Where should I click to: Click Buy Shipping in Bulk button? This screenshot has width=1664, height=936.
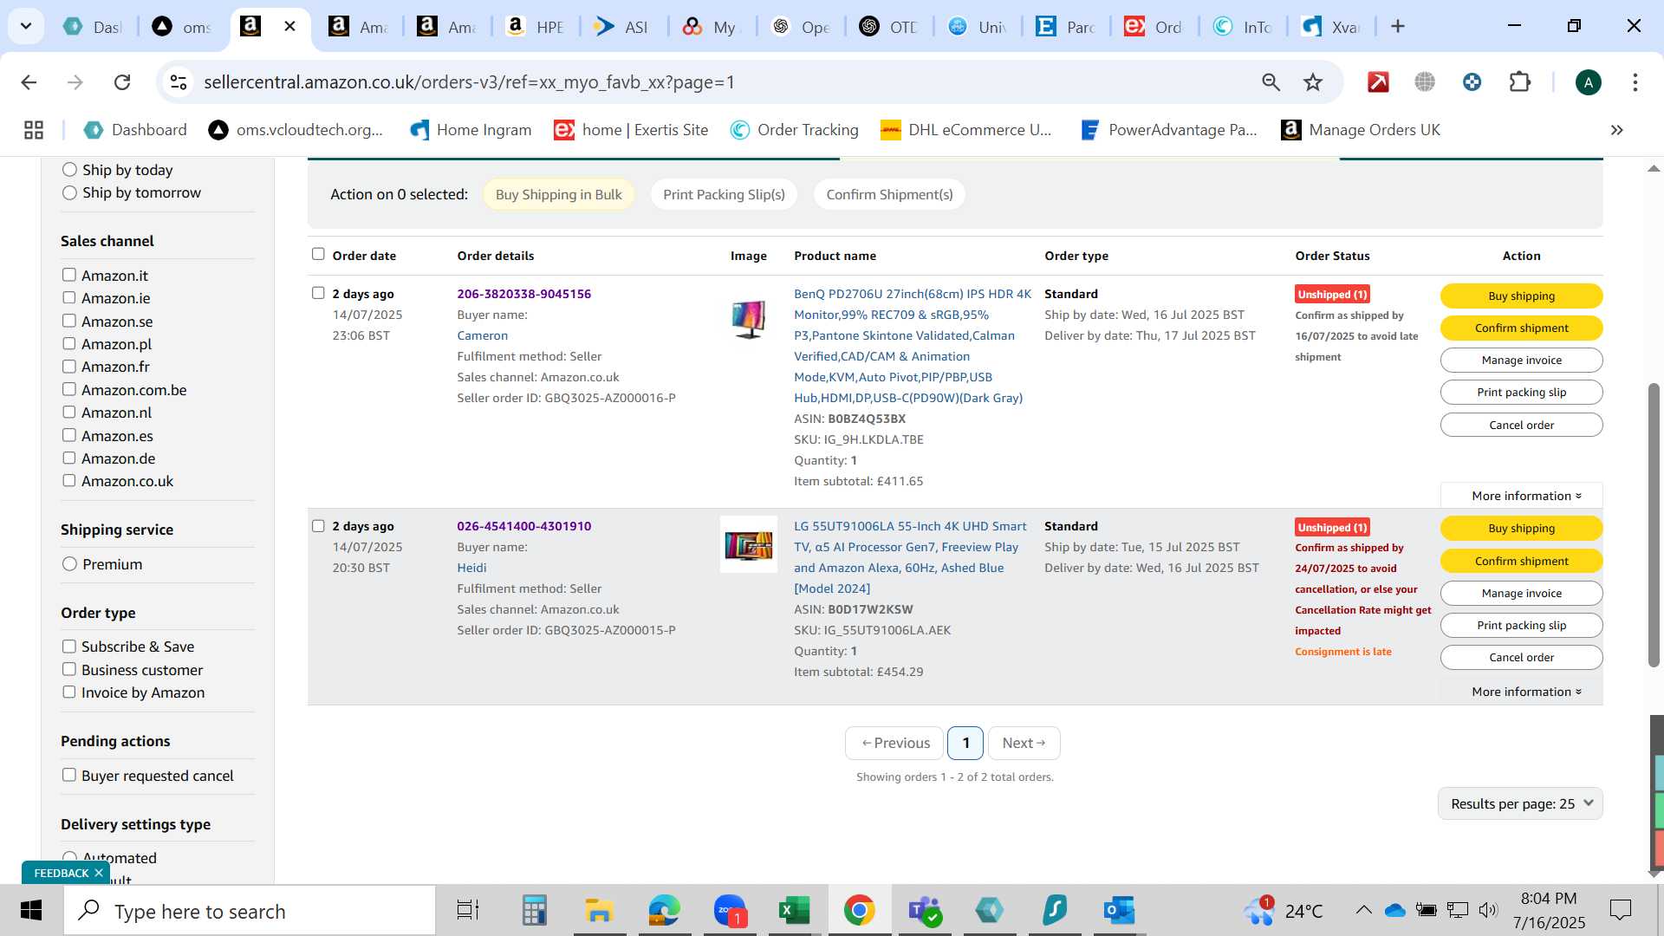point(559,194)
